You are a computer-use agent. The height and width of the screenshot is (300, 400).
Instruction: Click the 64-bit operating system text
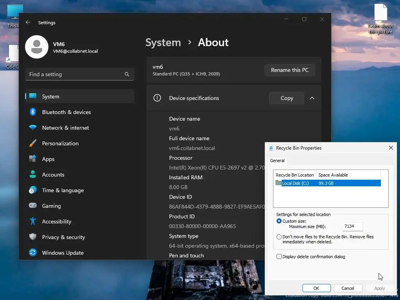point(217,246)
